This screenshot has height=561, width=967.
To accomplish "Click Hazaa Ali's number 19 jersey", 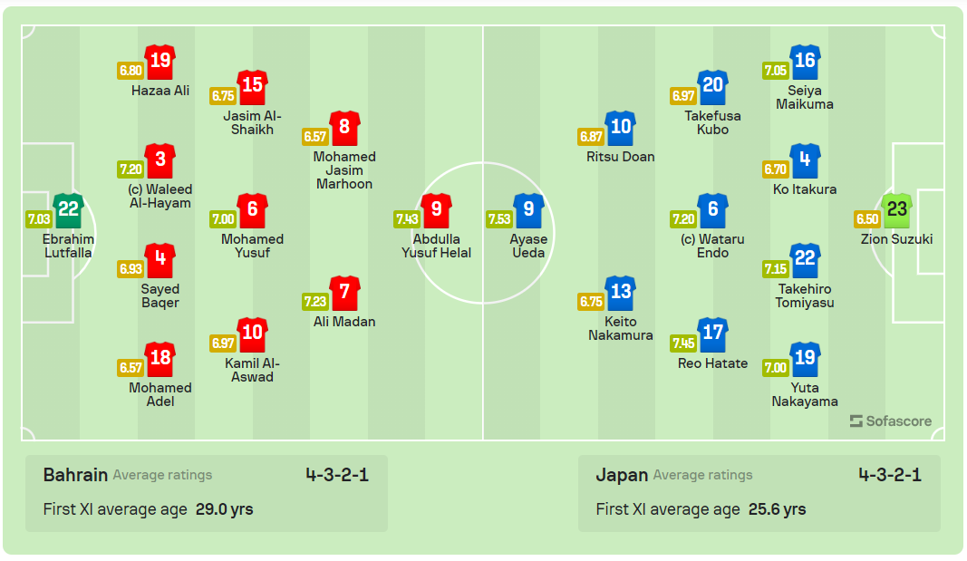I will pos(160,62).
